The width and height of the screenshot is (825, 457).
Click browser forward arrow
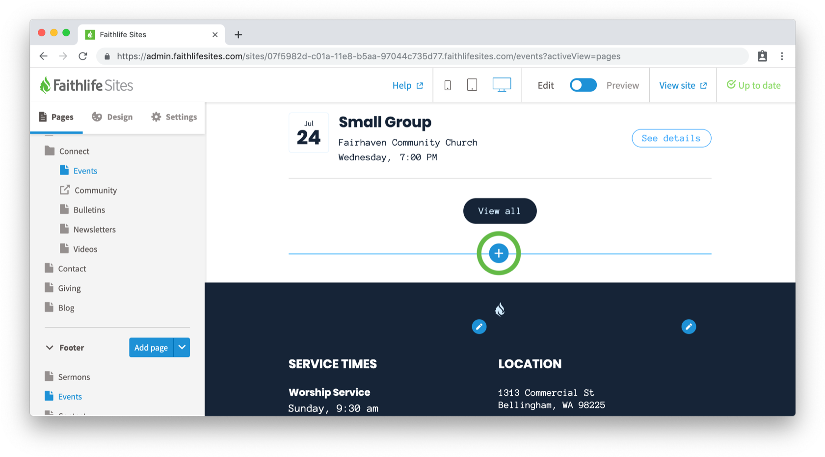63,56
